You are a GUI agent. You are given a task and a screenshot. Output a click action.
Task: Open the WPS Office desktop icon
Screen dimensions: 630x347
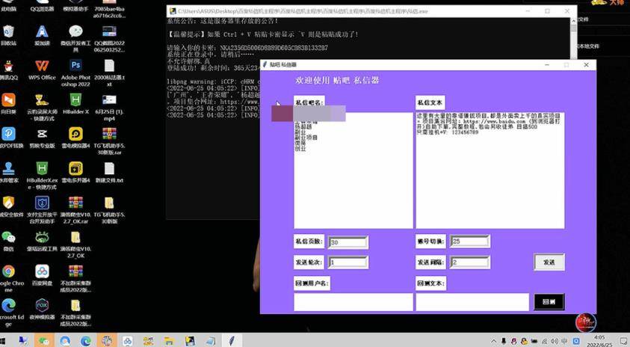pos(42,69)
